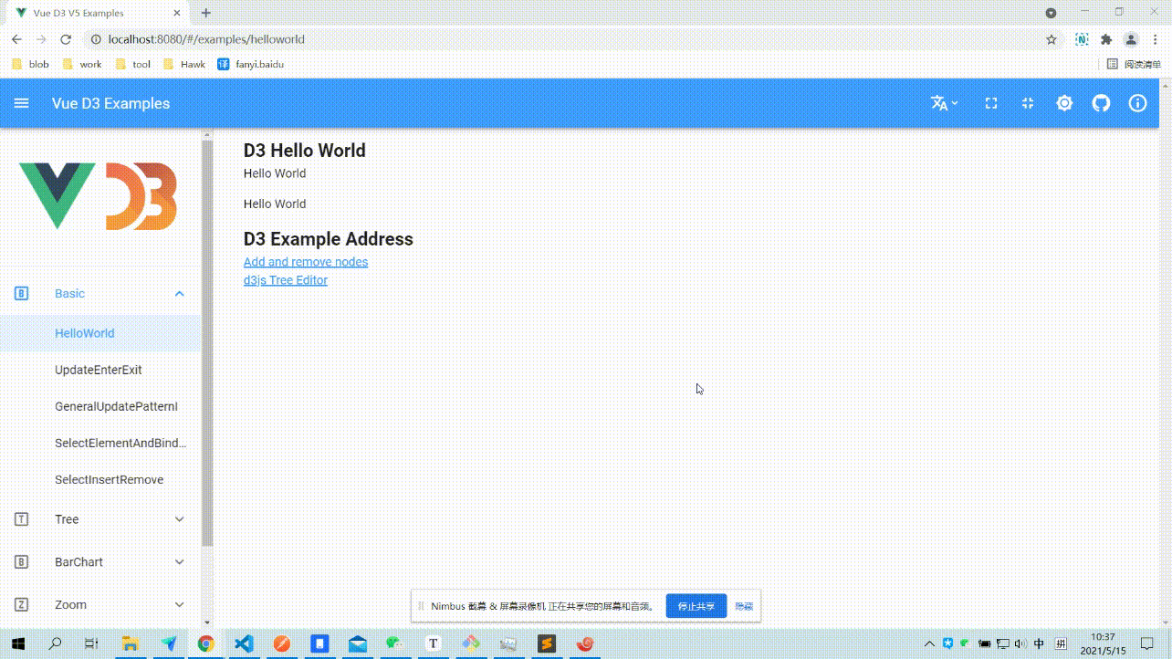Click the fullscreen toggle icon in the toolbar
Image resolution: width=1172 pixels, height=659 pixels.
[990, 103]
